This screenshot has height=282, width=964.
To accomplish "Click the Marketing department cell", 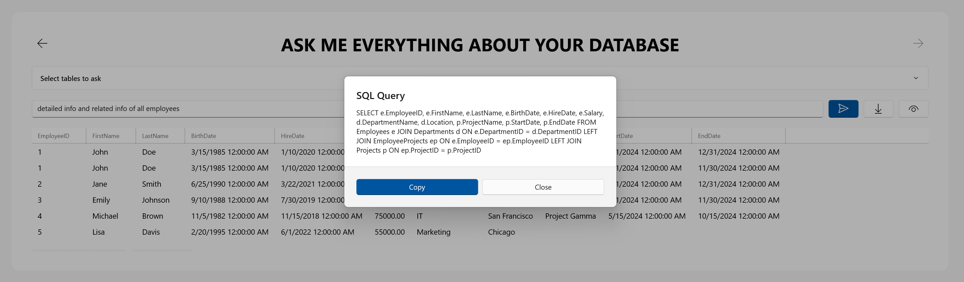I will coord(434,232).
